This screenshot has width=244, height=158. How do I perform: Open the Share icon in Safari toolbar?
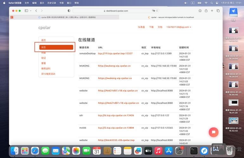[206, 10]
